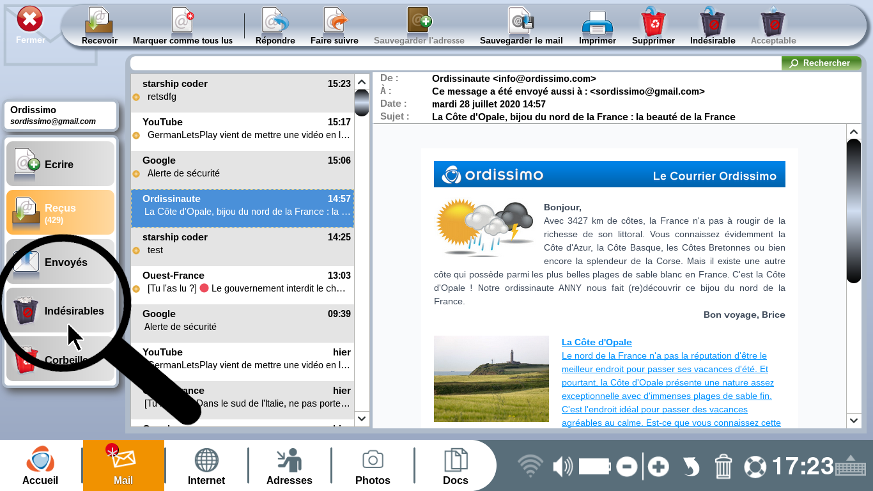Click message list scrollbar thumb

[362, 103]
